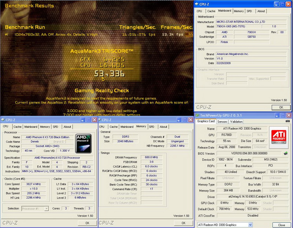The width and height of the screenshot is (293, 228).
Task: Click the DRAM Frequency value 680.0 MHz
Action: coord(151,157)
